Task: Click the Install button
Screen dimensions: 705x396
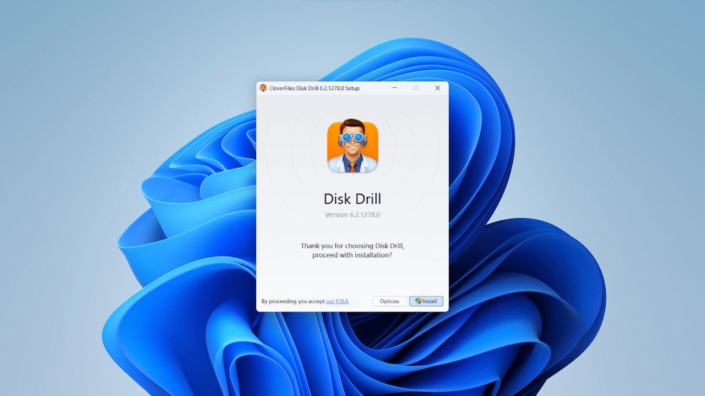Action: (426, 301)
